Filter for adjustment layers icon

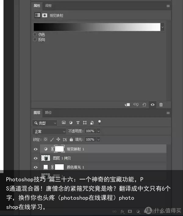[x=71, y=123]
